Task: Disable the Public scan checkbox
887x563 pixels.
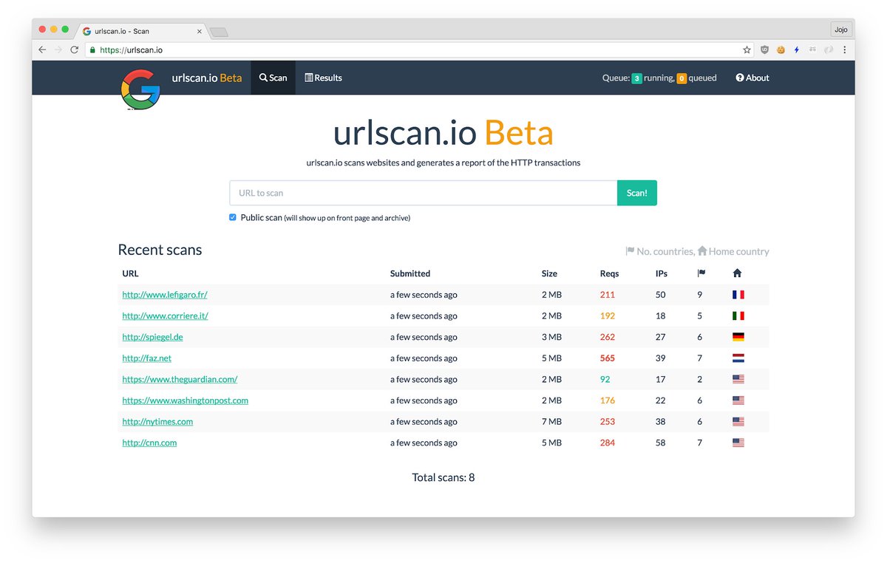Action: 232,217
